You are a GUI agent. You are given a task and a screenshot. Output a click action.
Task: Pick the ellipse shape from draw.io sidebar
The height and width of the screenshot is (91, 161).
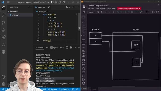84,55
